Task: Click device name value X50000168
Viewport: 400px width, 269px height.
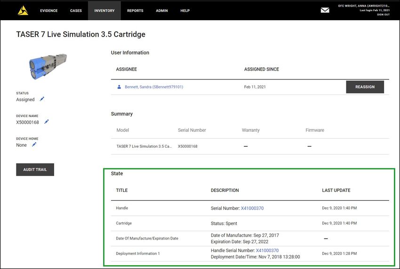Action: tap(28, 122)
